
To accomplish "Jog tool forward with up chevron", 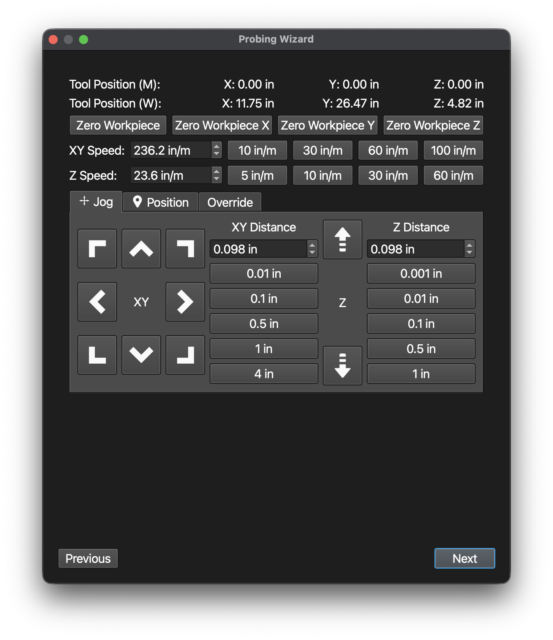I will pyautogui.click(x=141, y=249).
